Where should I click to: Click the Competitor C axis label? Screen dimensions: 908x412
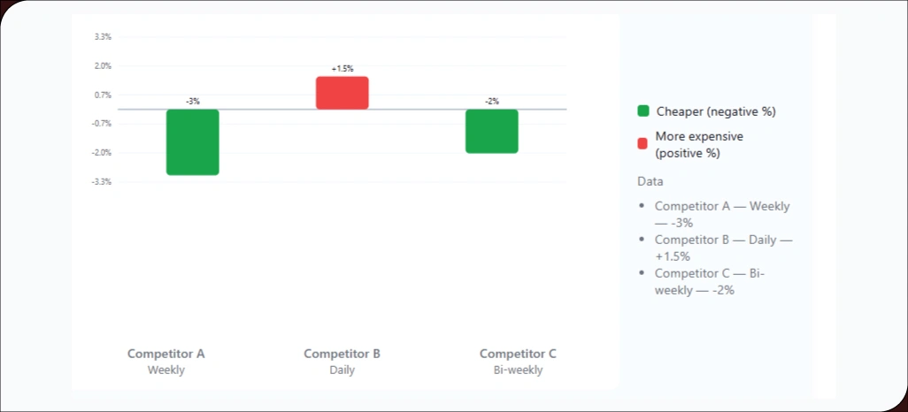click(x=518, y=354)
